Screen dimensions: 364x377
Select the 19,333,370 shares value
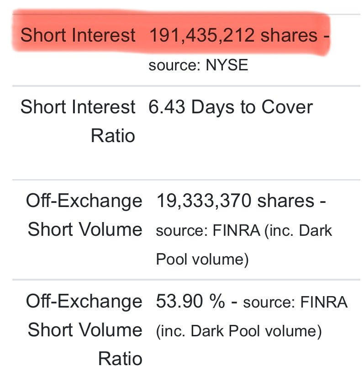(235, 201)
